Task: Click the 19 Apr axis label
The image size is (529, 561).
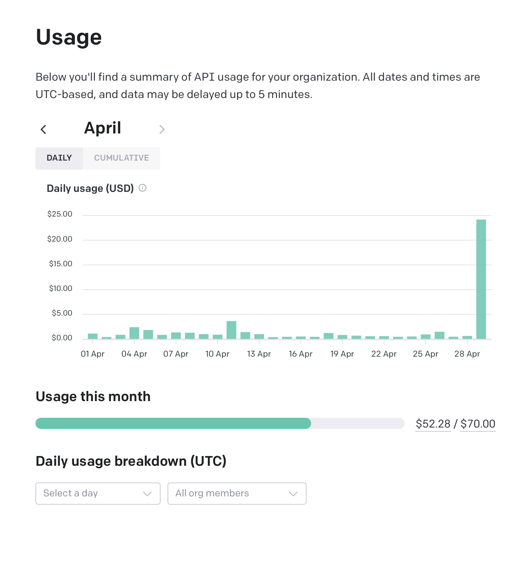Action: tap(342, 354)
